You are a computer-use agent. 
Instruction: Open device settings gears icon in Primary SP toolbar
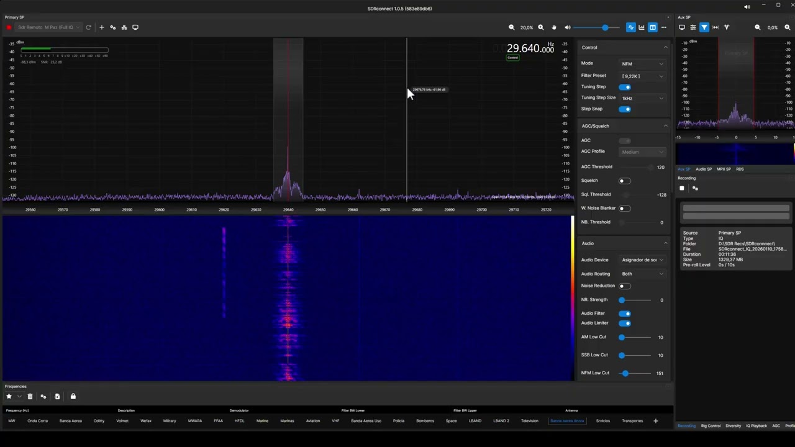click(112, 27)
